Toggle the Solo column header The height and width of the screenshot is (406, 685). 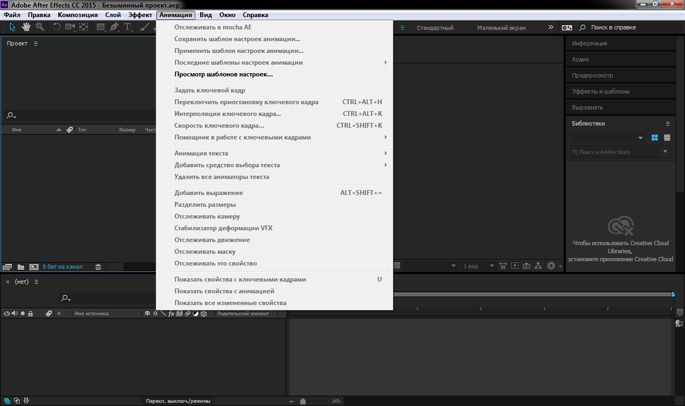tap(22, 314)
